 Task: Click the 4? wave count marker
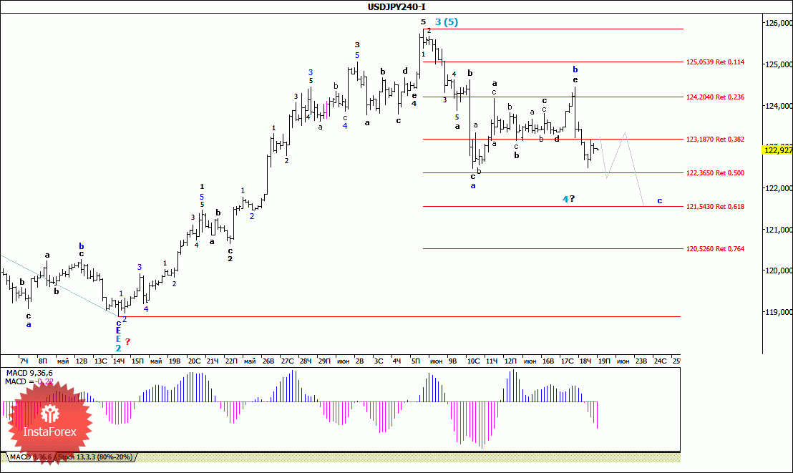(x=569, y=199)
